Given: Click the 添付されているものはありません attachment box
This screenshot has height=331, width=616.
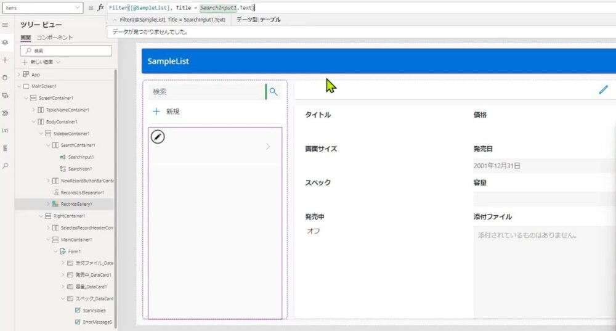Looking at the screenshot, I should (545, 271).
